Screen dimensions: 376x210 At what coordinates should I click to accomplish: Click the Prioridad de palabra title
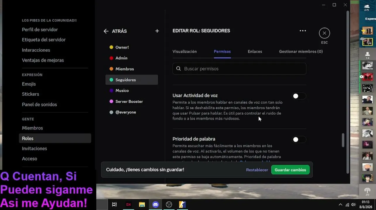pos(194,139)
